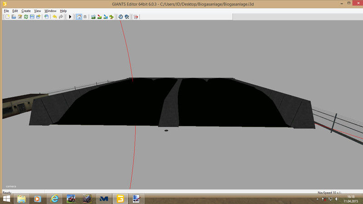Expand the Window menu
Viewport: 363px width, 204px height.
[x=50, y=10]
